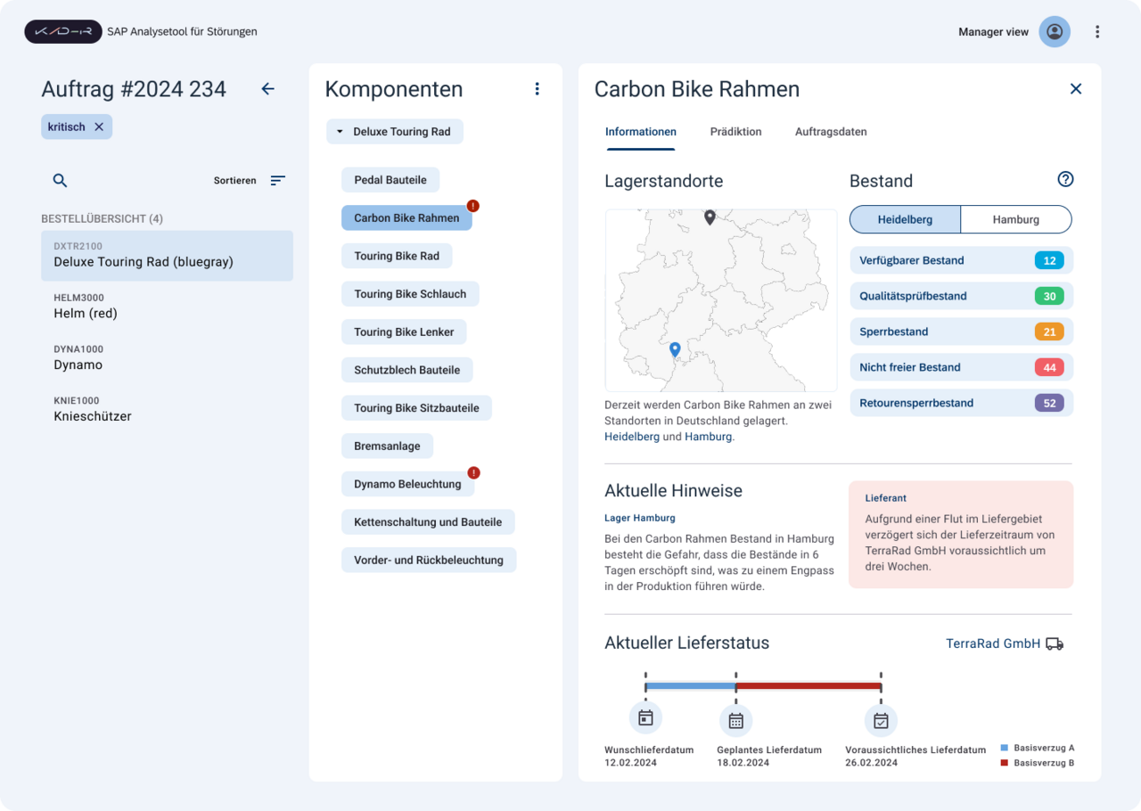
Task: Click the Sortieren label
Action: [x=234, y=180]
